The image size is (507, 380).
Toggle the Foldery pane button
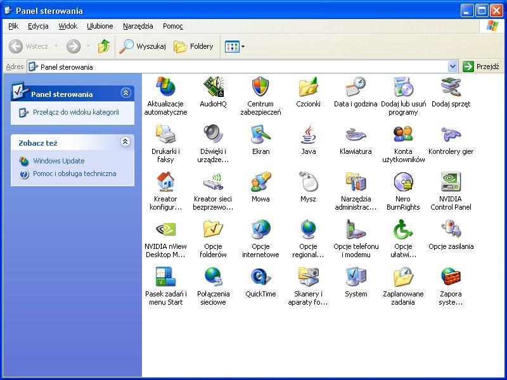193,46
